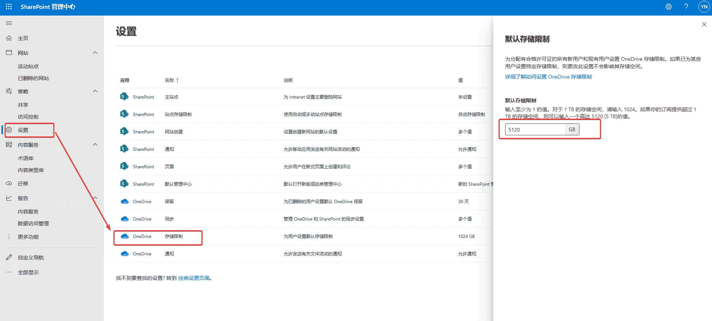Click the settings gear in top bar
The height and width of the screenshot is (321, 712).
coord(669,7)
